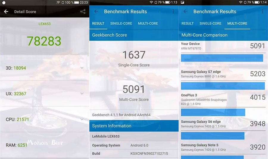Tap Detail Score title
The image size is (268, 159).
click(25, 12)
